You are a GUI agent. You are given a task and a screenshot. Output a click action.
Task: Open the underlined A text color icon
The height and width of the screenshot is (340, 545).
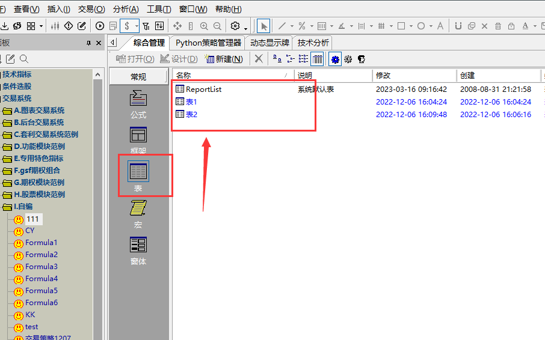point(525,26)
